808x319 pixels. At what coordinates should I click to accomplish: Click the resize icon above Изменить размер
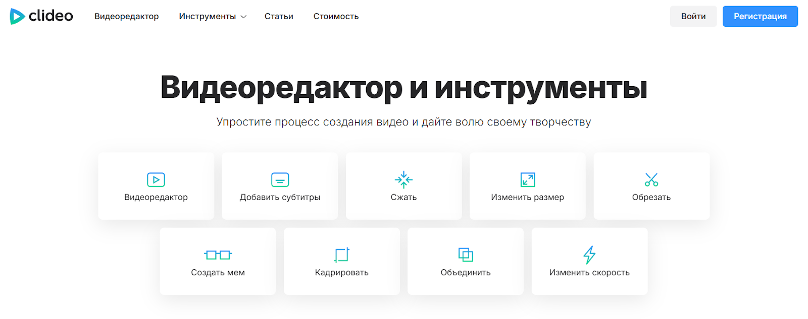(528, 179)
